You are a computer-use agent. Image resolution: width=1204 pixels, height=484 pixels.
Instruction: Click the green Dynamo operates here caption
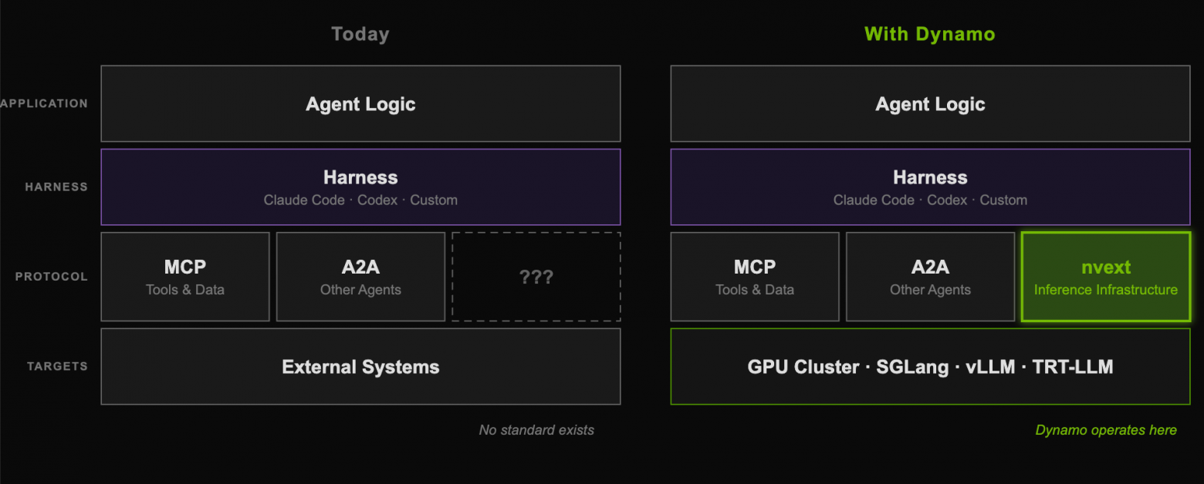(1106, 430)
